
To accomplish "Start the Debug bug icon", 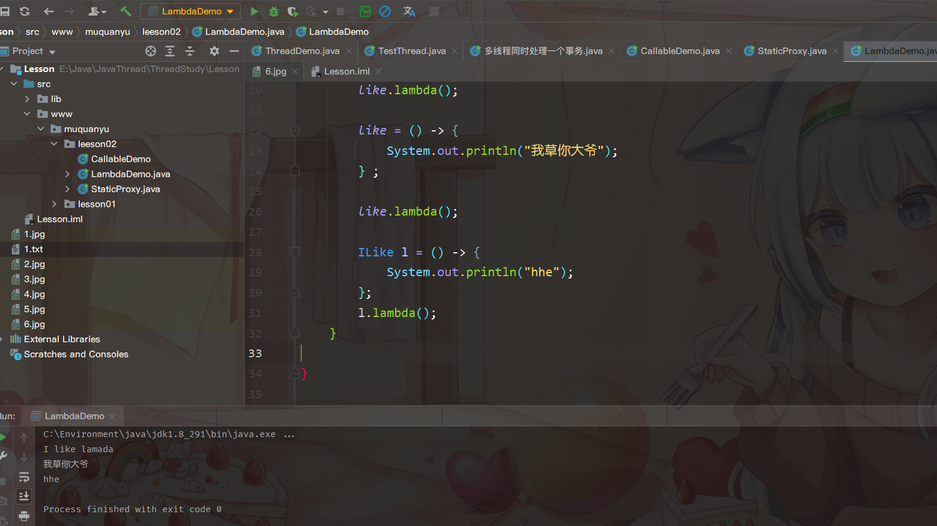I will pyautogui.click(x=274, y=11).
